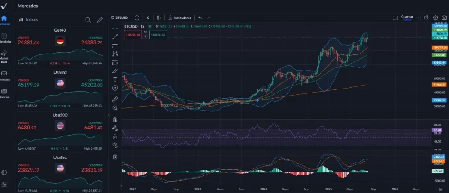Viewport: 449px width, 193px height.
Task: Open the Guardar dropdown arrow
Action: (417, 18)
